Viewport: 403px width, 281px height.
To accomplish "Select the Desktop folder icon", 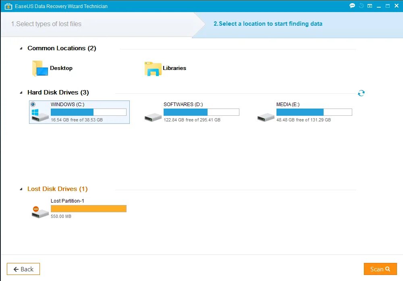I will coord(40,68).
